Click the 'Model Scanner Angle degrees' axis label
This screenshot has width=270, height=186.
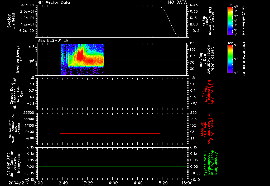pos(207,59)
